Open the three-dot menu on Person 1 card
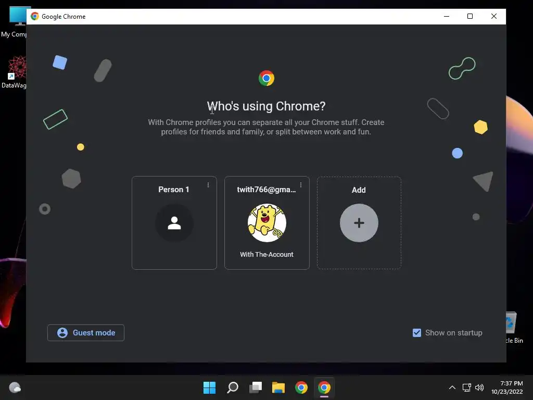The image size is (533, 400). tap(208, 185)
